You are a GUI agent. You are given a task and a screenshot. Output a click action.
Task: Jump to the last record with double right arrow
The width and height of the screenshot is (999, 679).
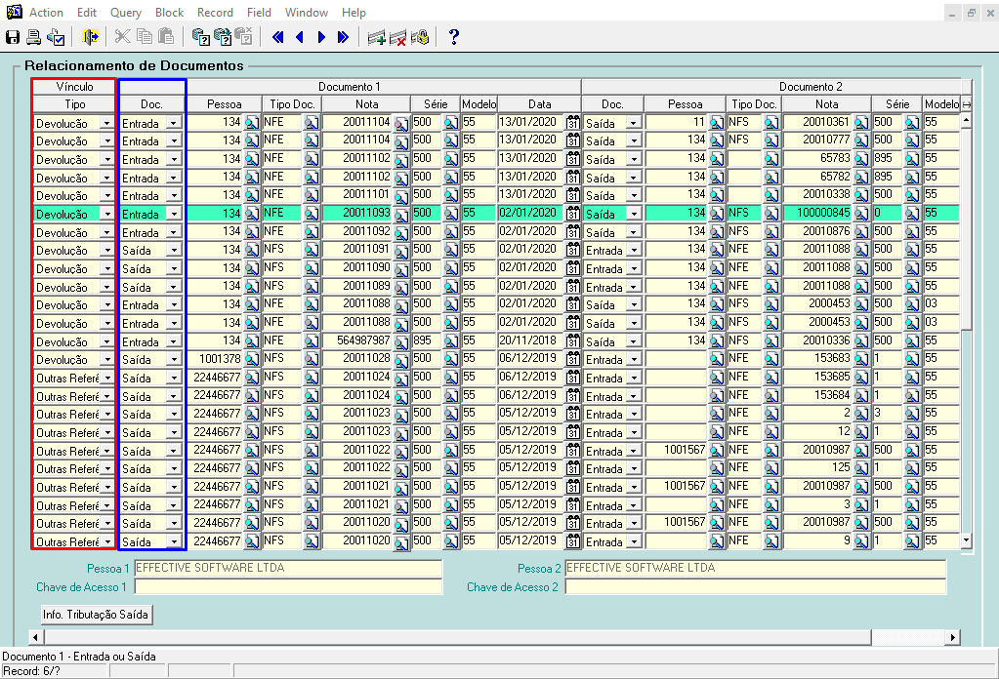[343, 37]
